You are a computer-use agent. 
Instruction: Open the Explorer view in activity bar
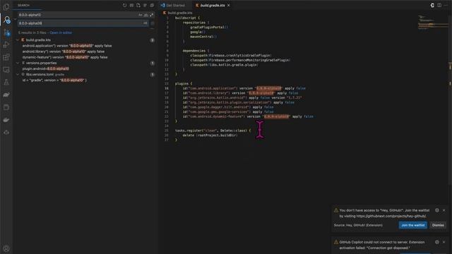click(6, 6)
